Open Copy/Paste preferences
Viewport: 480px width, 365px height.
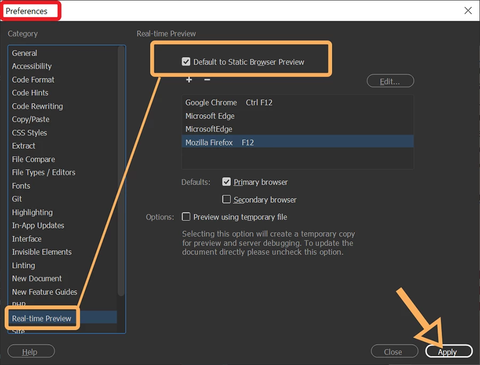point(30,120)
